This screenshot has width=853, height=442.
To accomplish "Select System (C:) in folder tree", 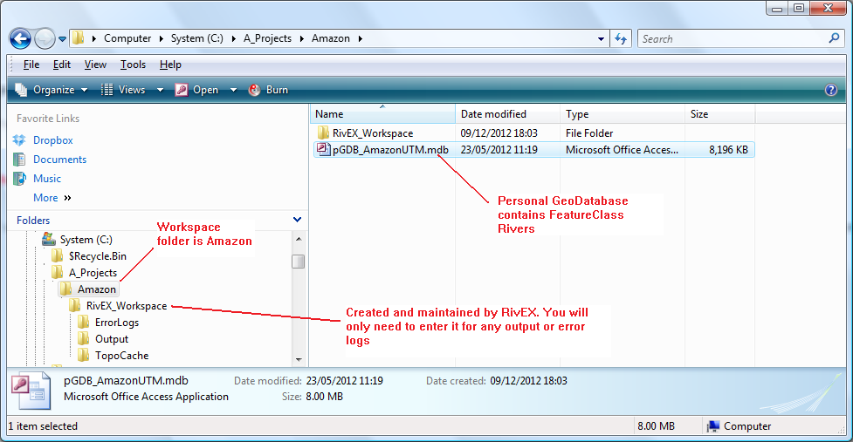I will tap(86, 240).
